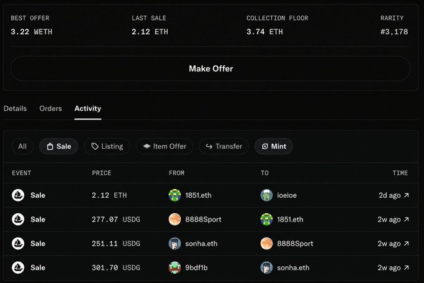Open seller sonha.eth profile link

coord(201,243)
